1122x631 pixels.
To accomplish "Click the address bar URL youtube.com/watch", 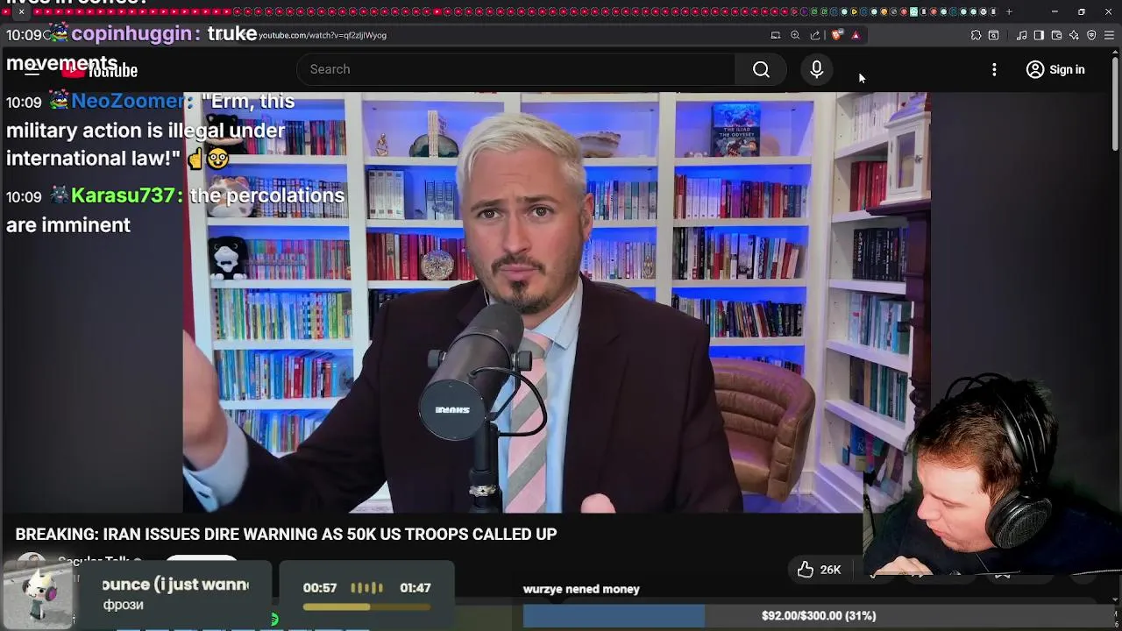I will tap(323, 35).
